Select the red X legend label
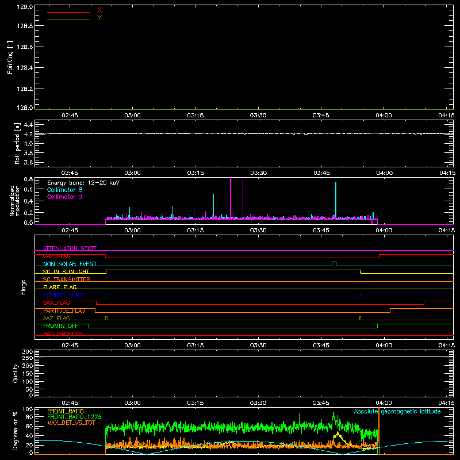 pos(99,10)
